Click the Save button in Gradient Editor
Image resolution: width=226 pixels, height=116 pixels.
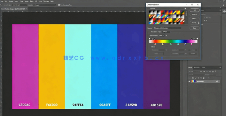click(195, 23)
